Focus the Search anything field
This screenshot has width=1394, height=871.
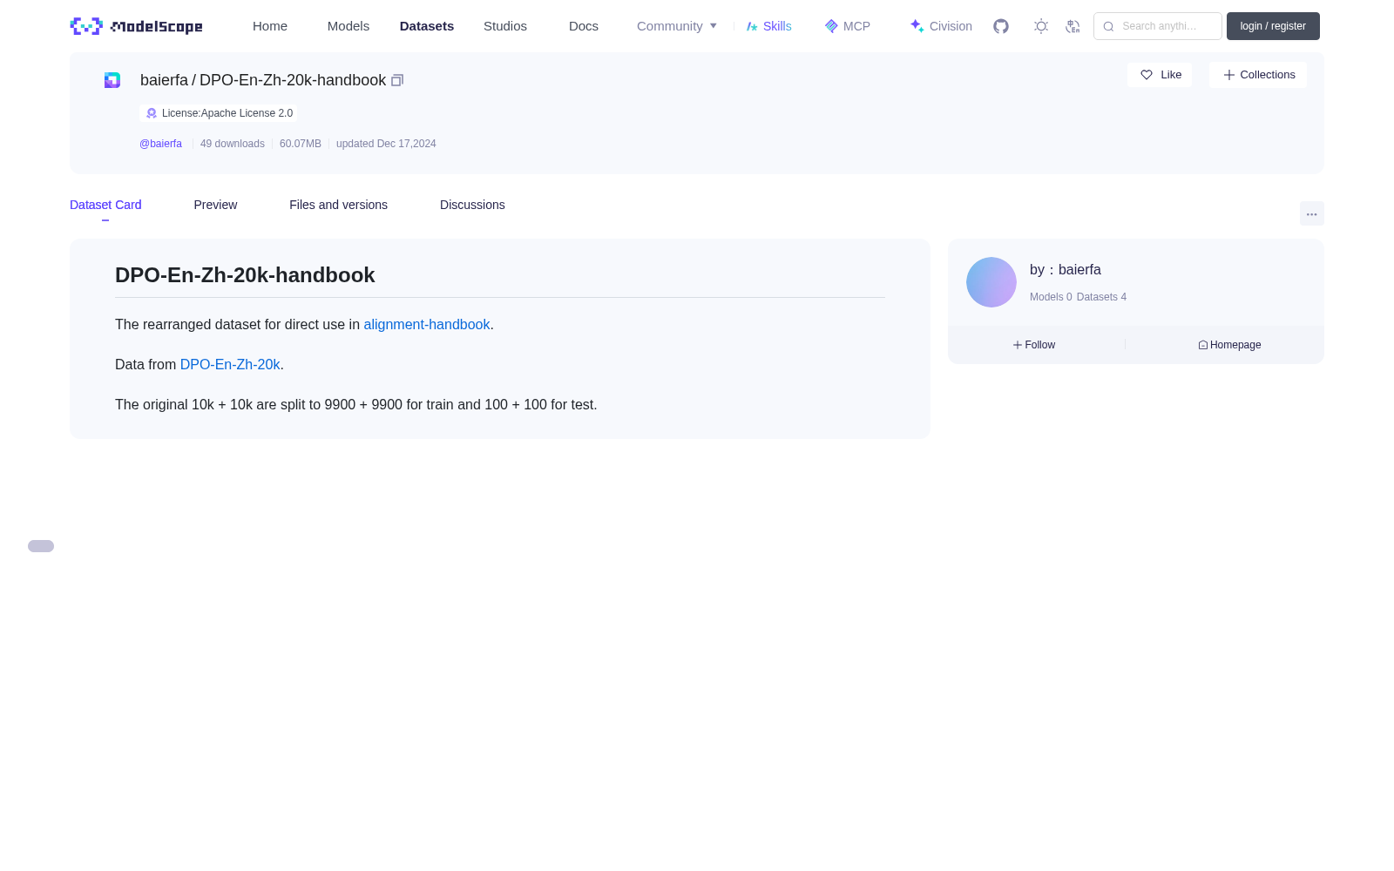pos(1158,26)
